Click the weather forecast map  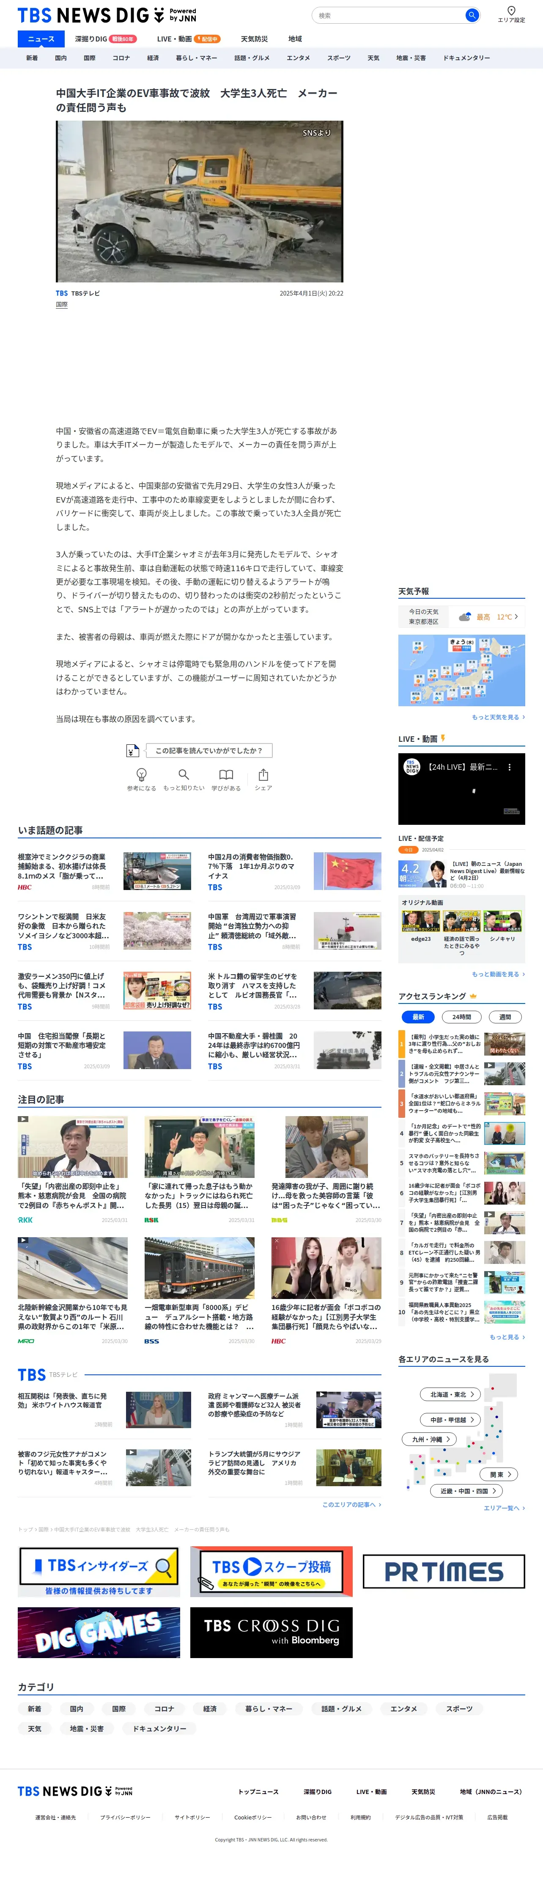pos(461,670)
